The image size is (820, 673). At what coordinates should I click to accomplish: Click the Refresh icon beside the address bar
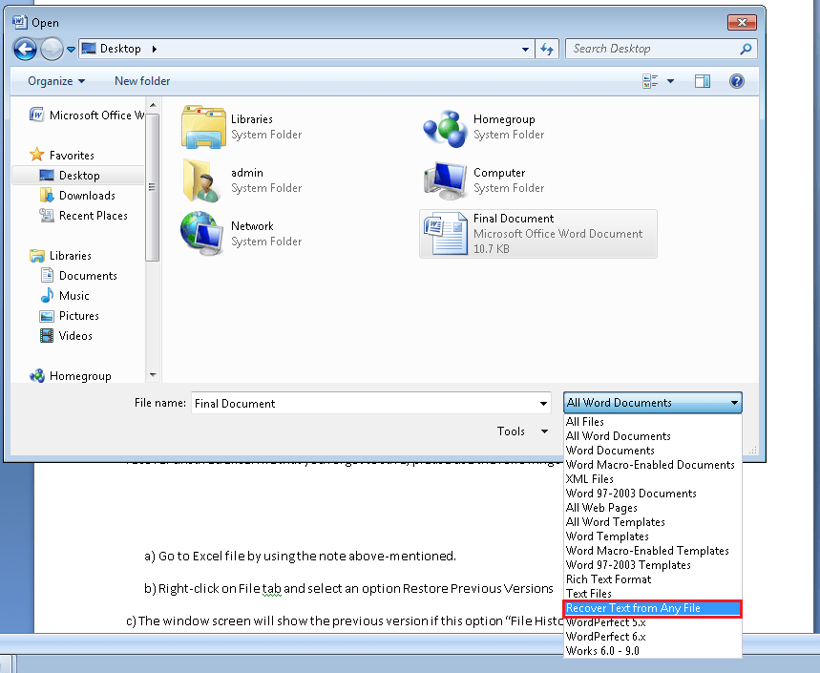546,49
